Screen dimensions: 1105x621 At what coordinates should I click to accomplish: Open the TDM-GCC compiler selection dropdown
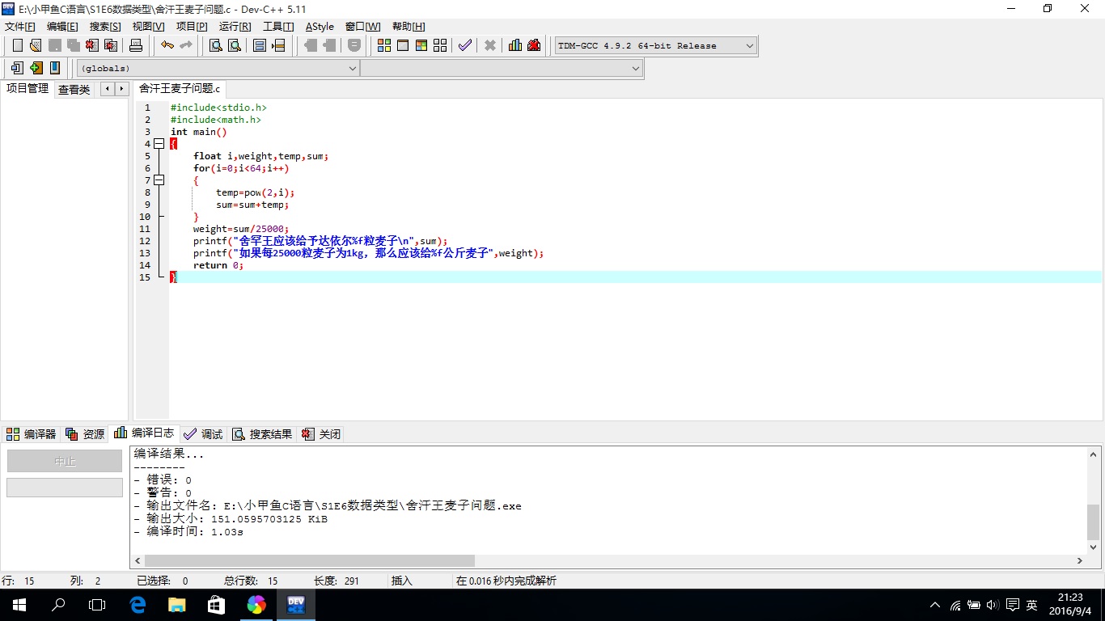pos(656,46)
